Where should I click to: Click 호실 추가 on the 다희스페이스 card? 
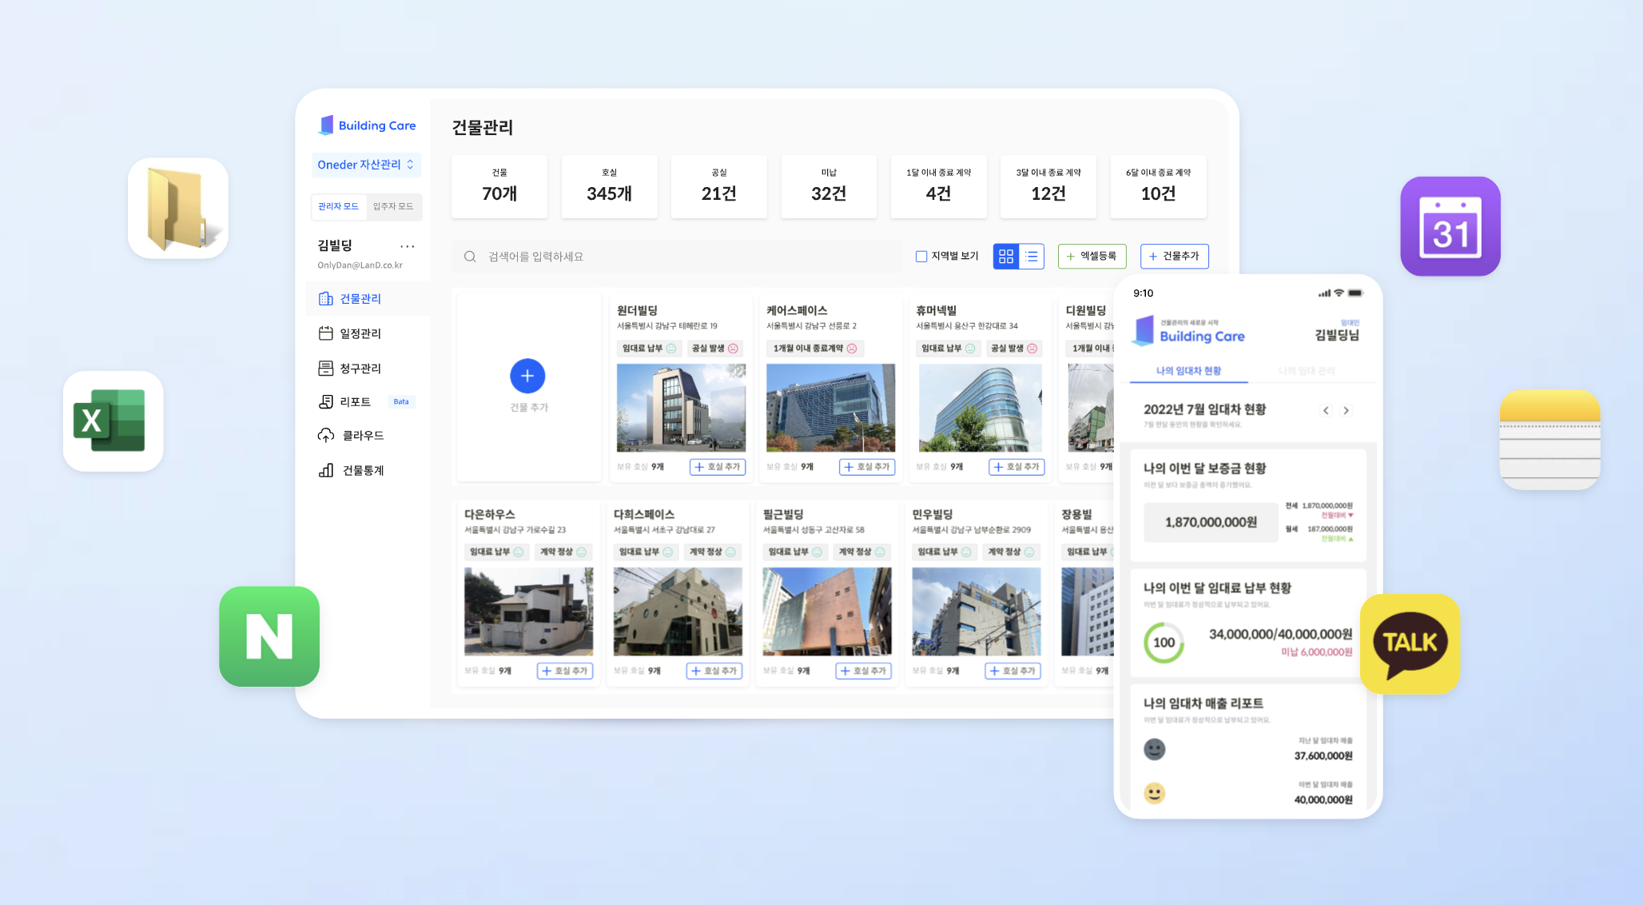714,671
